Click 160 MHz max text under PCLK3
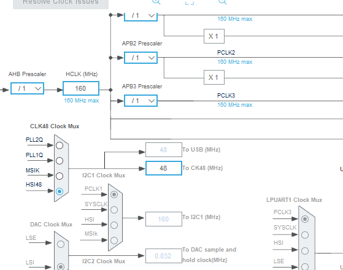This screenshot has width=343, height=270. coord(235,104)
